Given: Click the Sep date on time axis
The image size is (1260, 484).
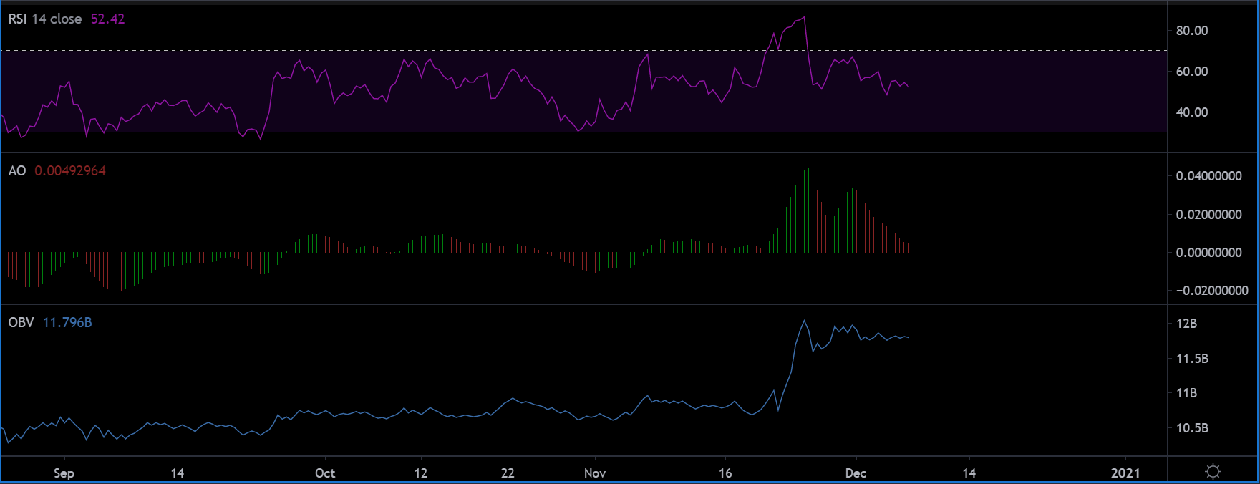Looking at the screenshot, I should pos(64,473).
